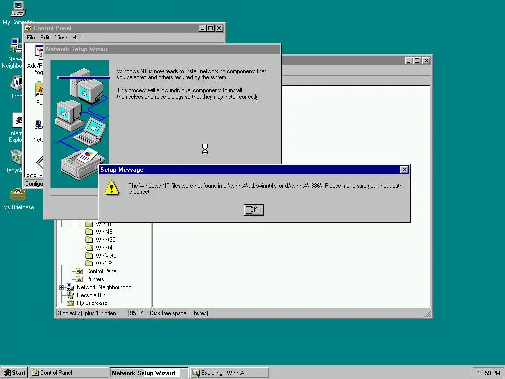Click the Fonts icon in Control Panel

coord(39,90)
